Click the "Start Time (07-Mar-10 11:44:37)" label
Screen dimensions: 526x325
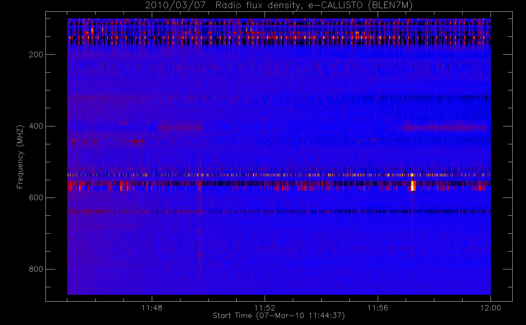(x=279, y=316)
